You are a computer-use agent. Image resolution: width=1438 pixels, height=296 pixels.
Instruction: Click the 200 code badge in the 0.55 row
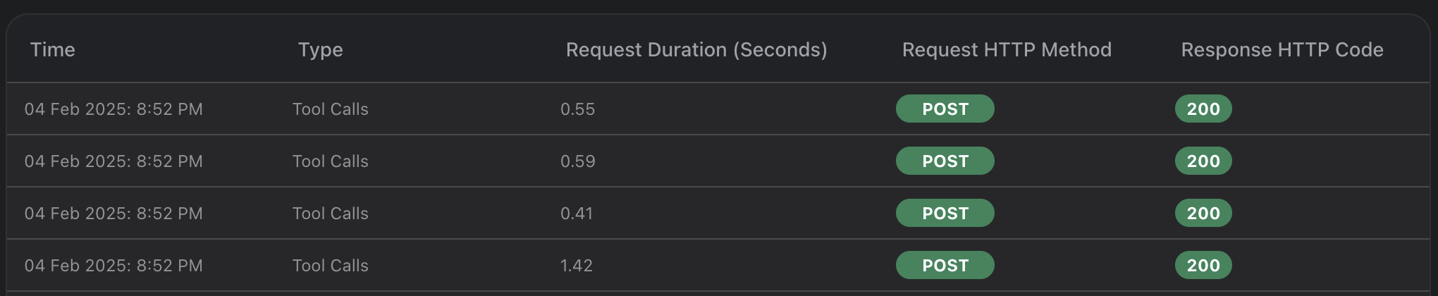1203,109
